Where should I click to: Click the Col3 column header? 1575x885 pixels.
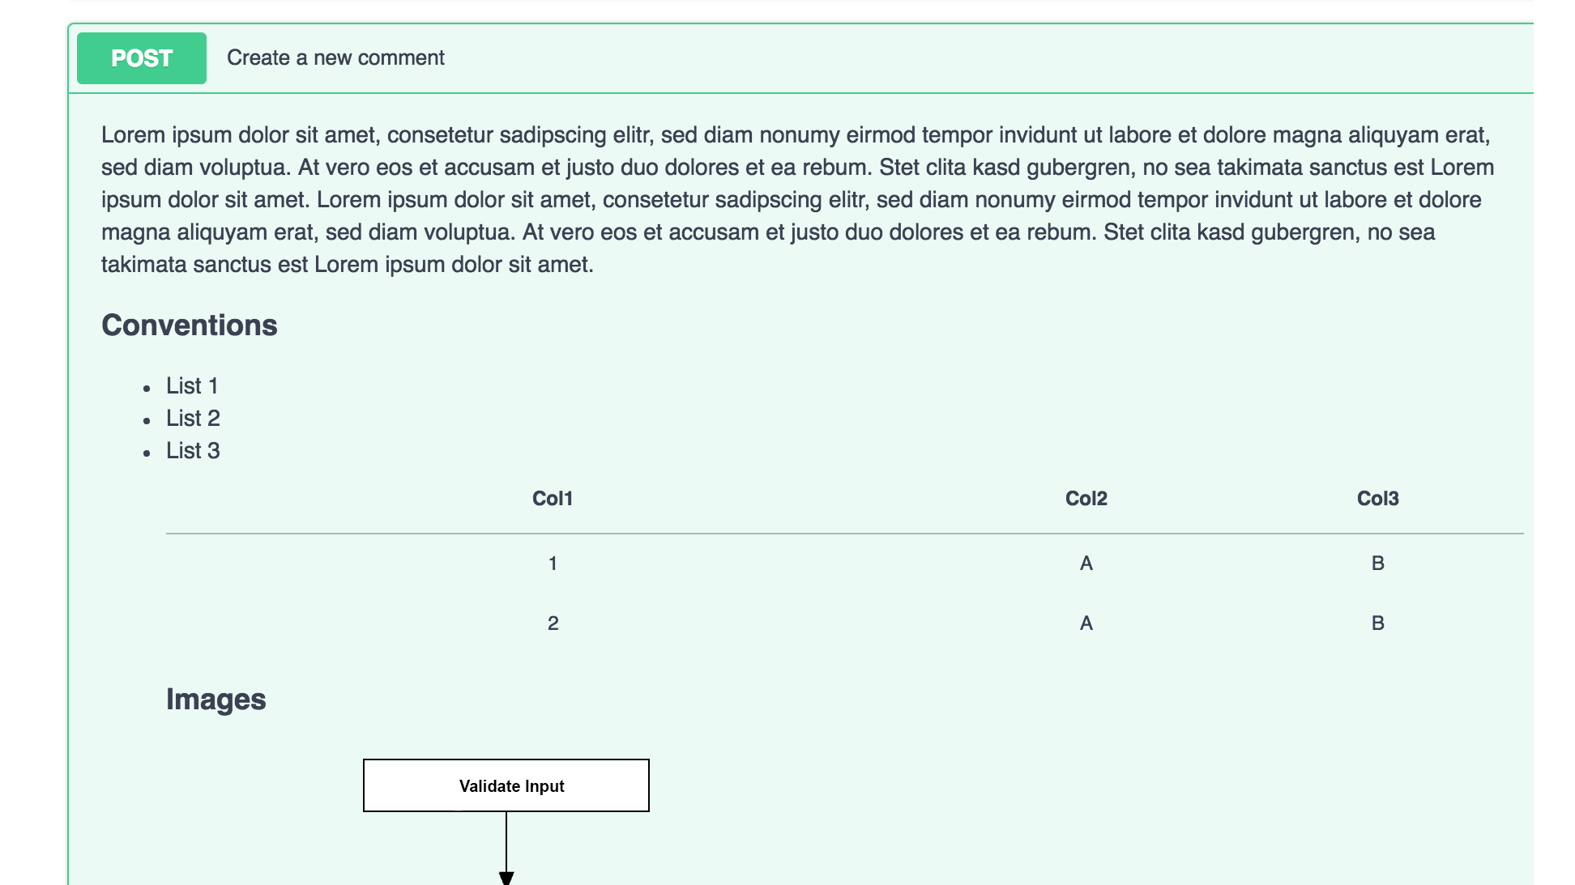(1377, 499)
